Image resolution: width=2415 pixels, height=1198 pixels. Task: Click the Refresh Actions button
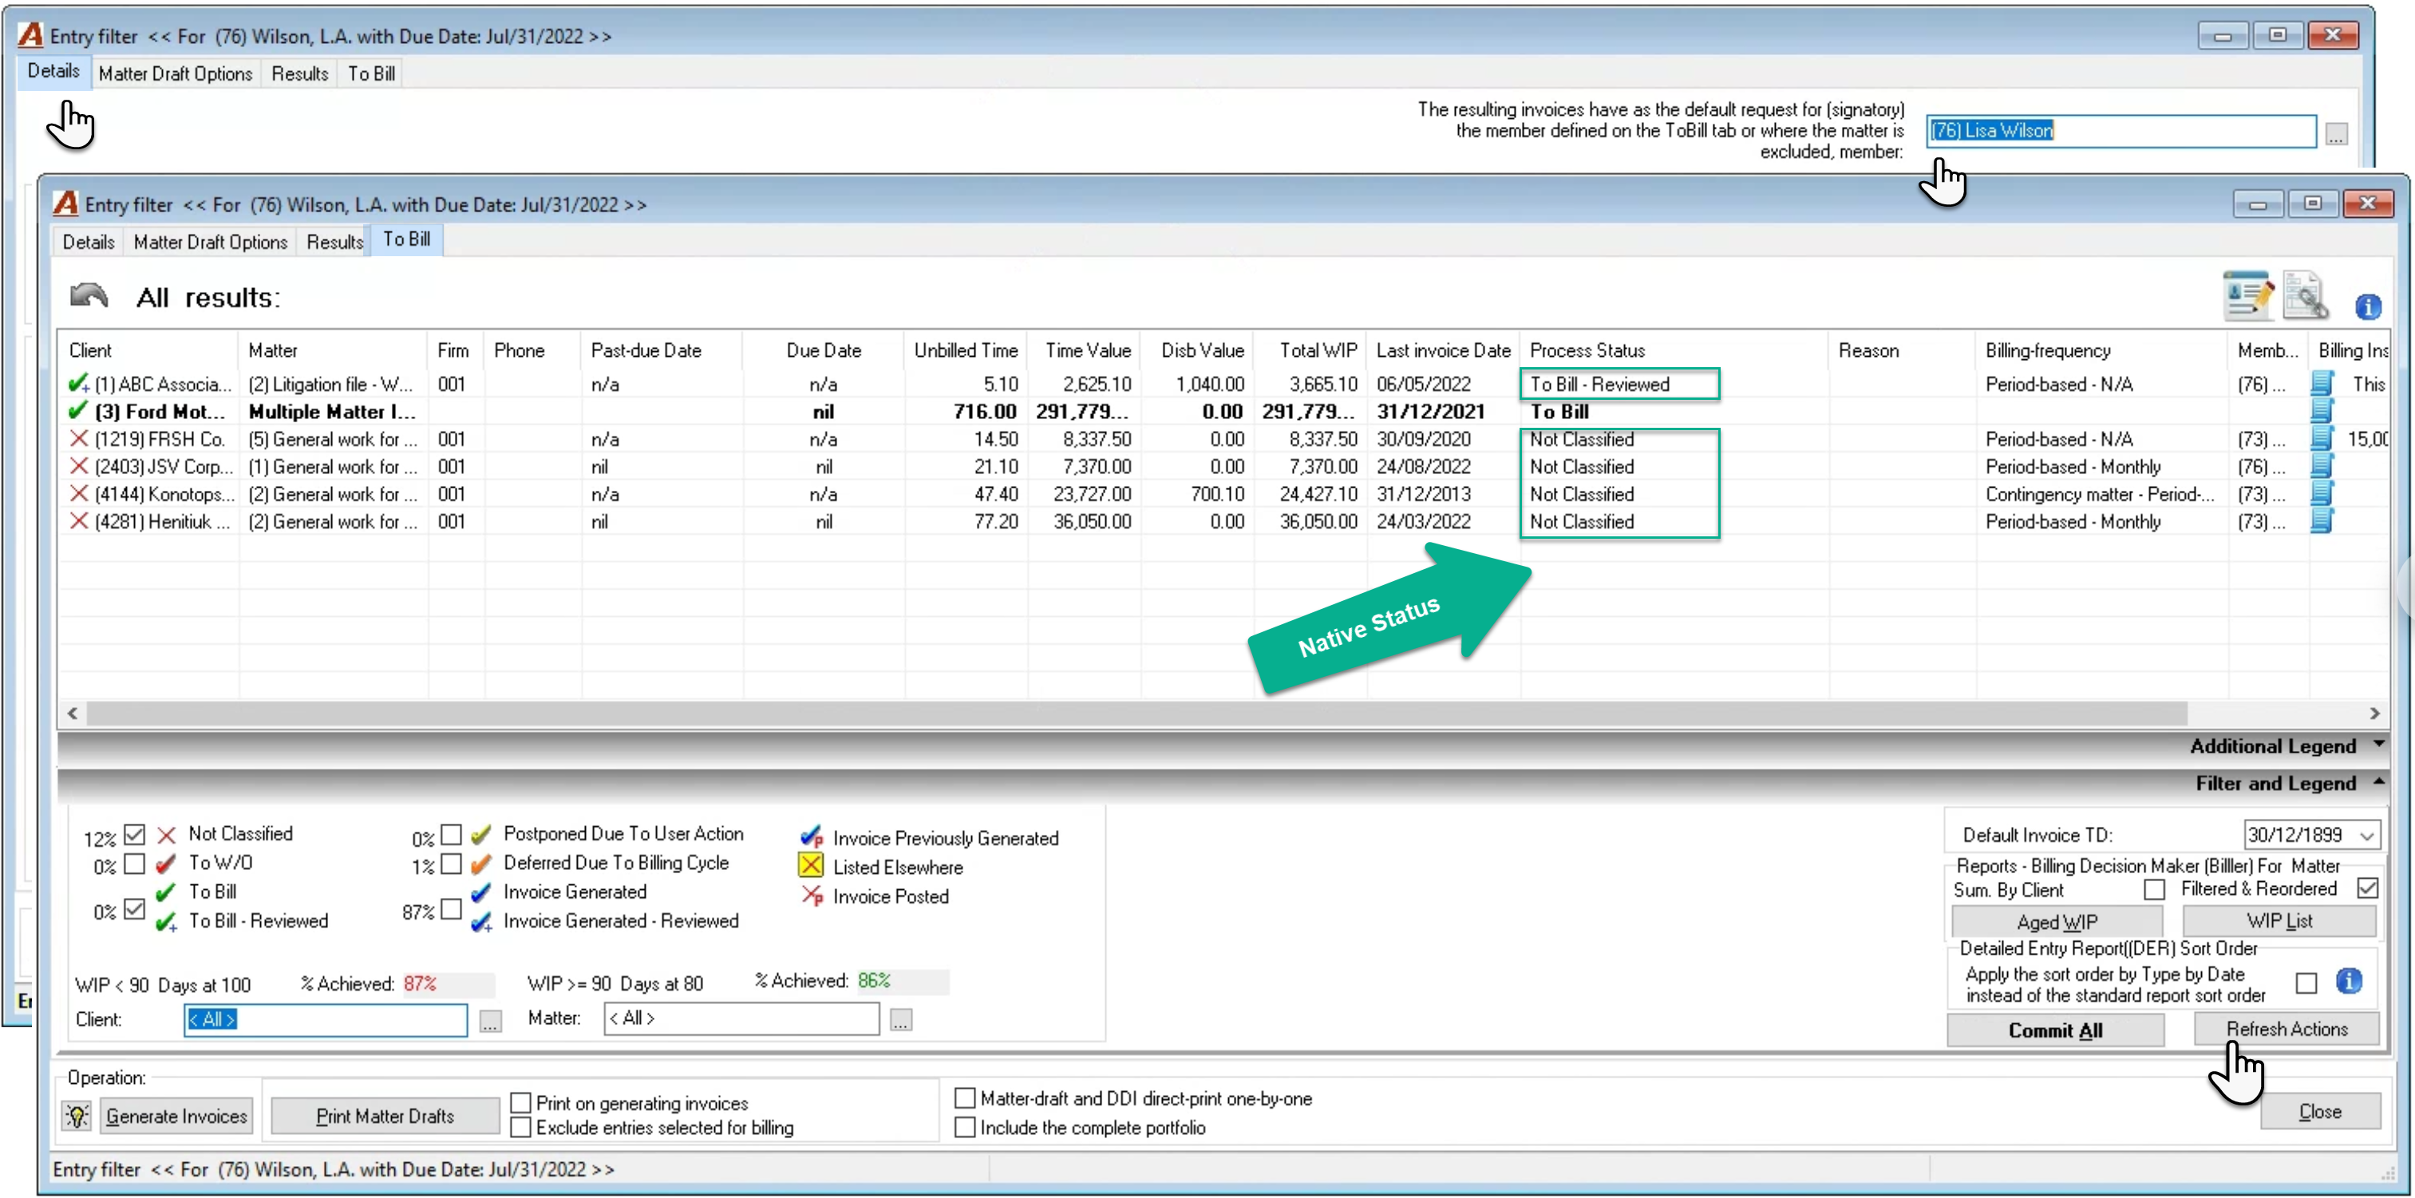point(2286,1028)
